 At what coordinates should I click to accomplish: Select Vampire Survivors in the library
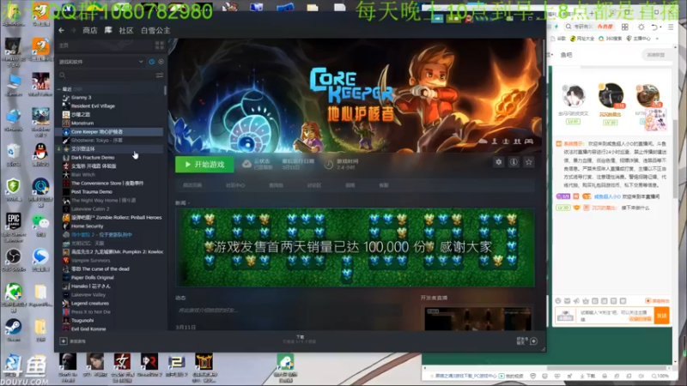tap(91, 261)
